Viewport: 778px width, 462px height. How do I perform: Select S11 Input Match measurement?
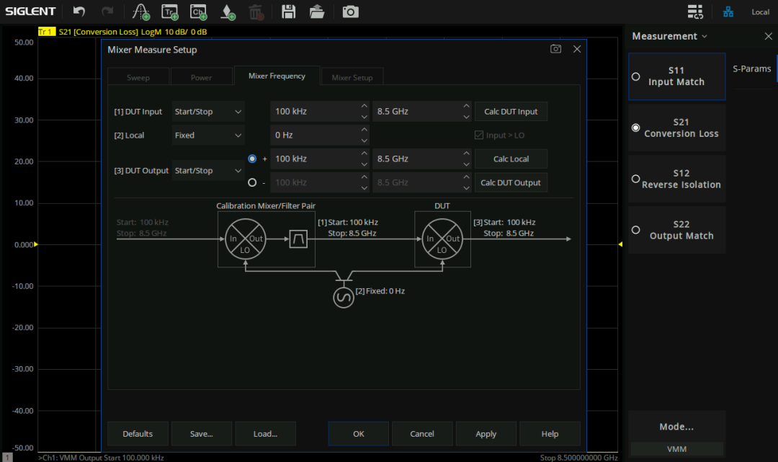tap(676, 76)
